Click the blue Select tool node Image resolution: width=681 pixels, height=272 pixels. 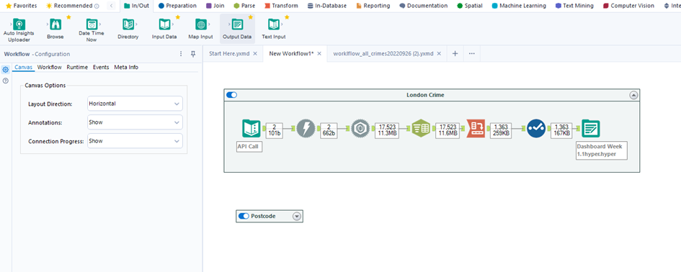(x=536, y=129)
